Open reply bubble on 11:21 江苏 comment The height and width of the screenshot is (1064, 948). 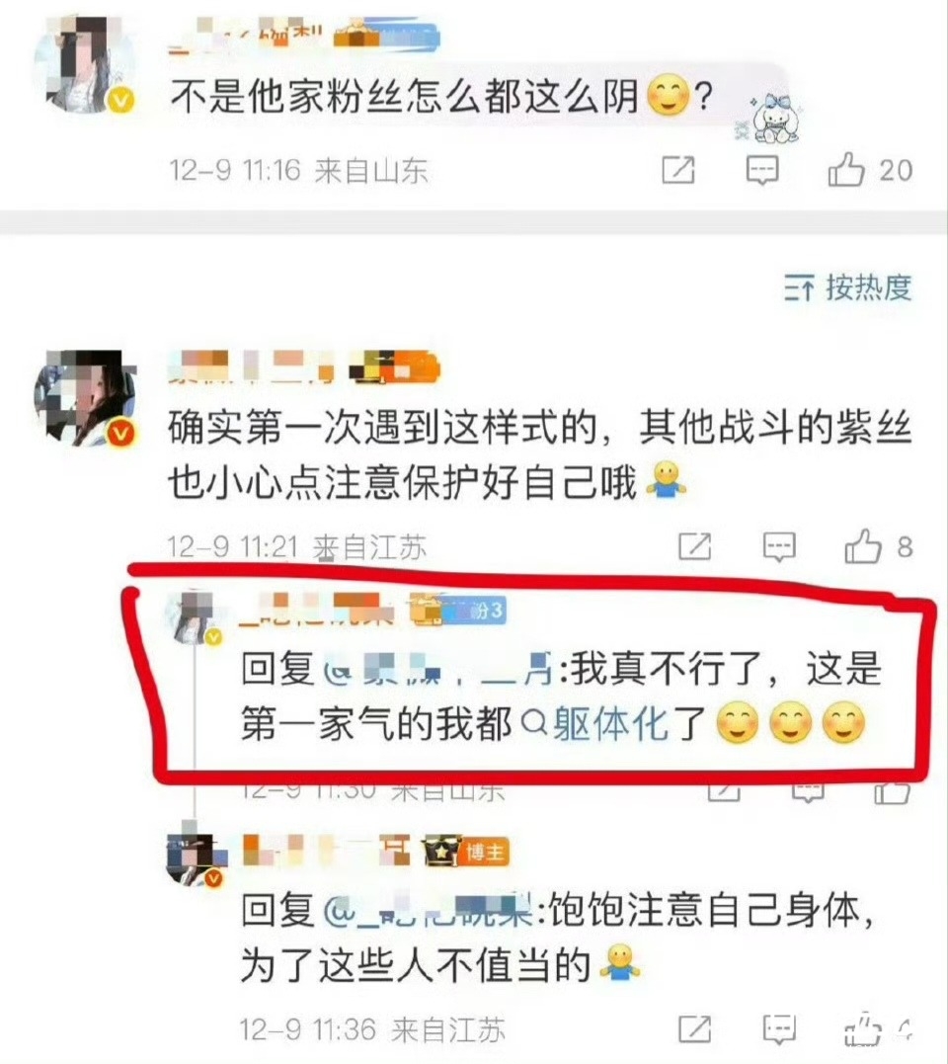(x=778, y=546)
